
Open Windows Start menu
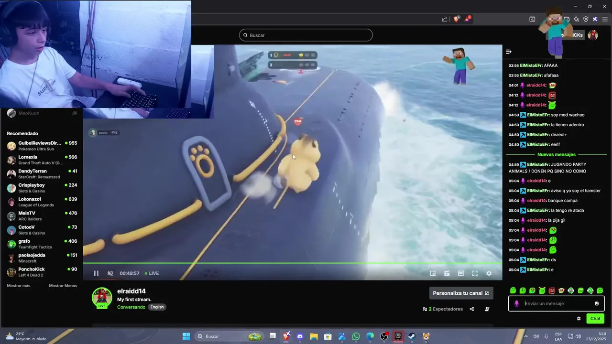click(x=186, y=336)
